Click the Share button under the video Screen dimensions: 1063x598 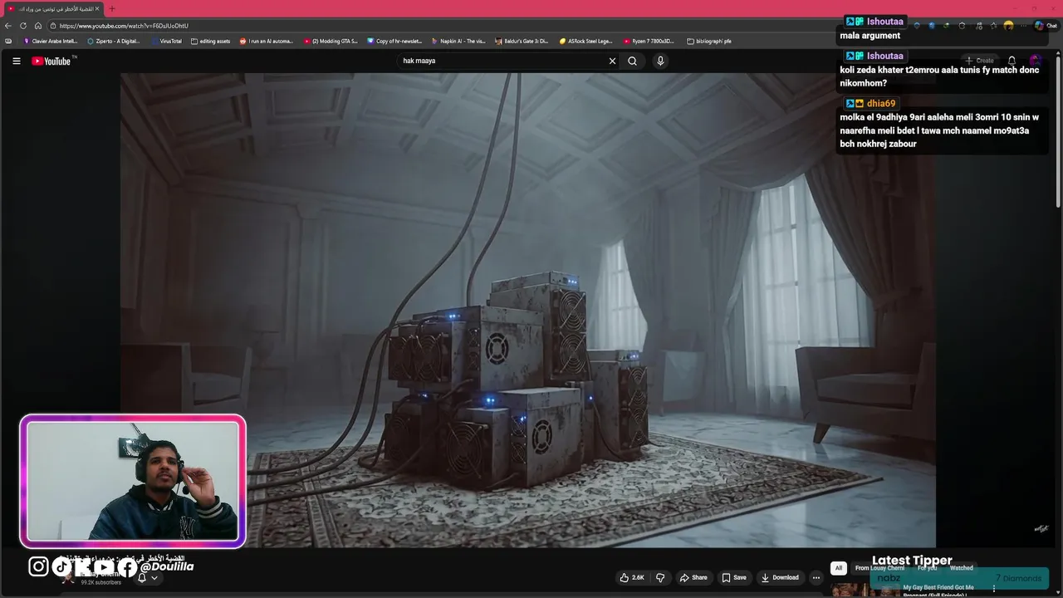tap(693, 577)
